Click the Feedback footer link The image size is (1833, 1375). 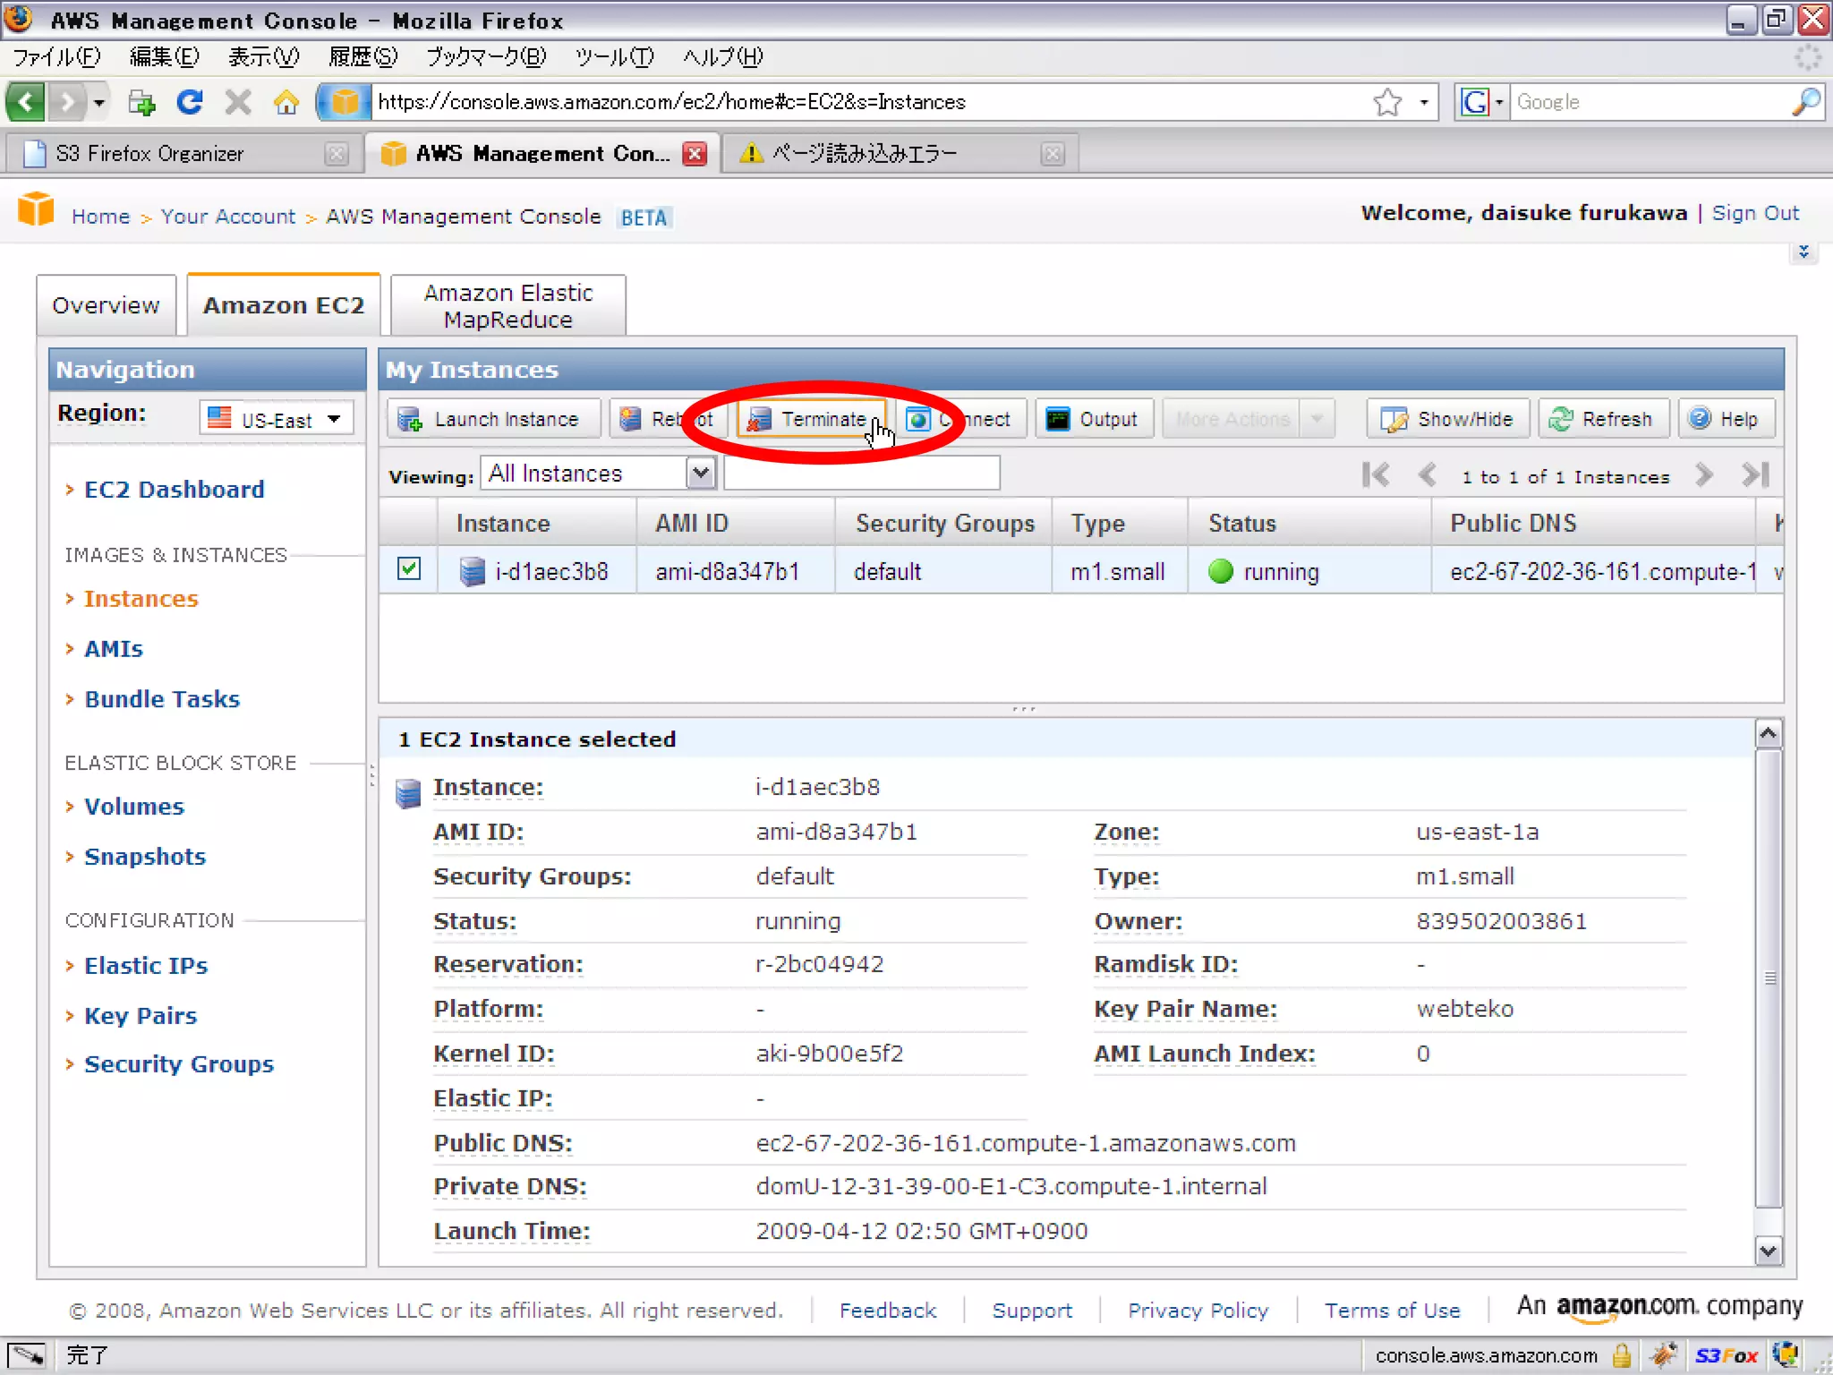click(888, 1311)
